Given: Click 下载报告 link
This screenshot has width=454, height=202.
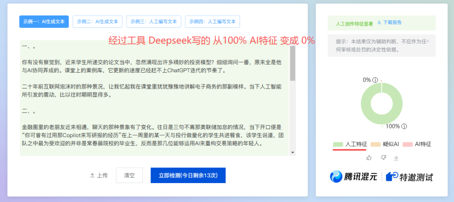Looking at the screenshot, I should click(x=392, y=22).
